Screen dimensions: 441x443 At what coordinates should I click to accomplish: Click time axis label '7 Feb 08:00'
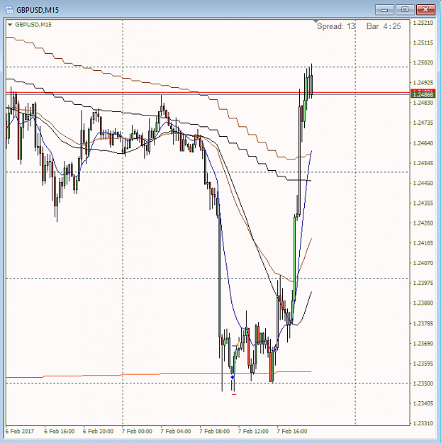[x=214, y=432]
